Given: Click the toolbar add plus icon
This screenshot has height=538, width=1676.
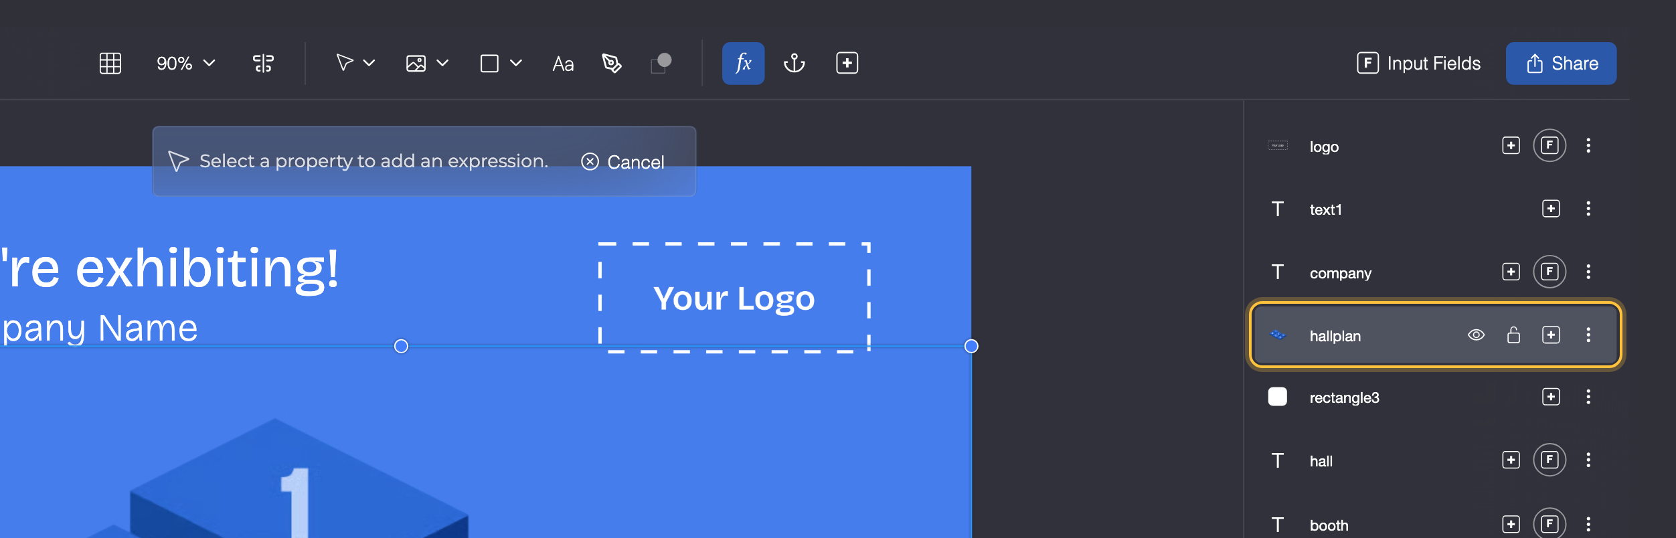Looking at the screenshot, I should (847, 63).
